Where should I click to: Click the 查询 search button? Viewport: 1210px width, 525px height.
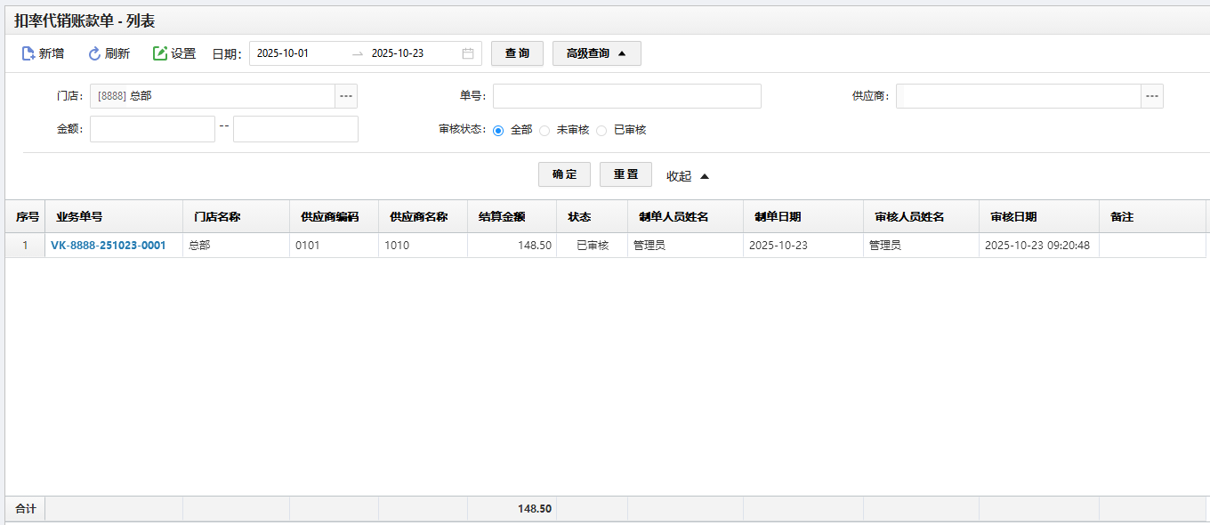point(517,53)
